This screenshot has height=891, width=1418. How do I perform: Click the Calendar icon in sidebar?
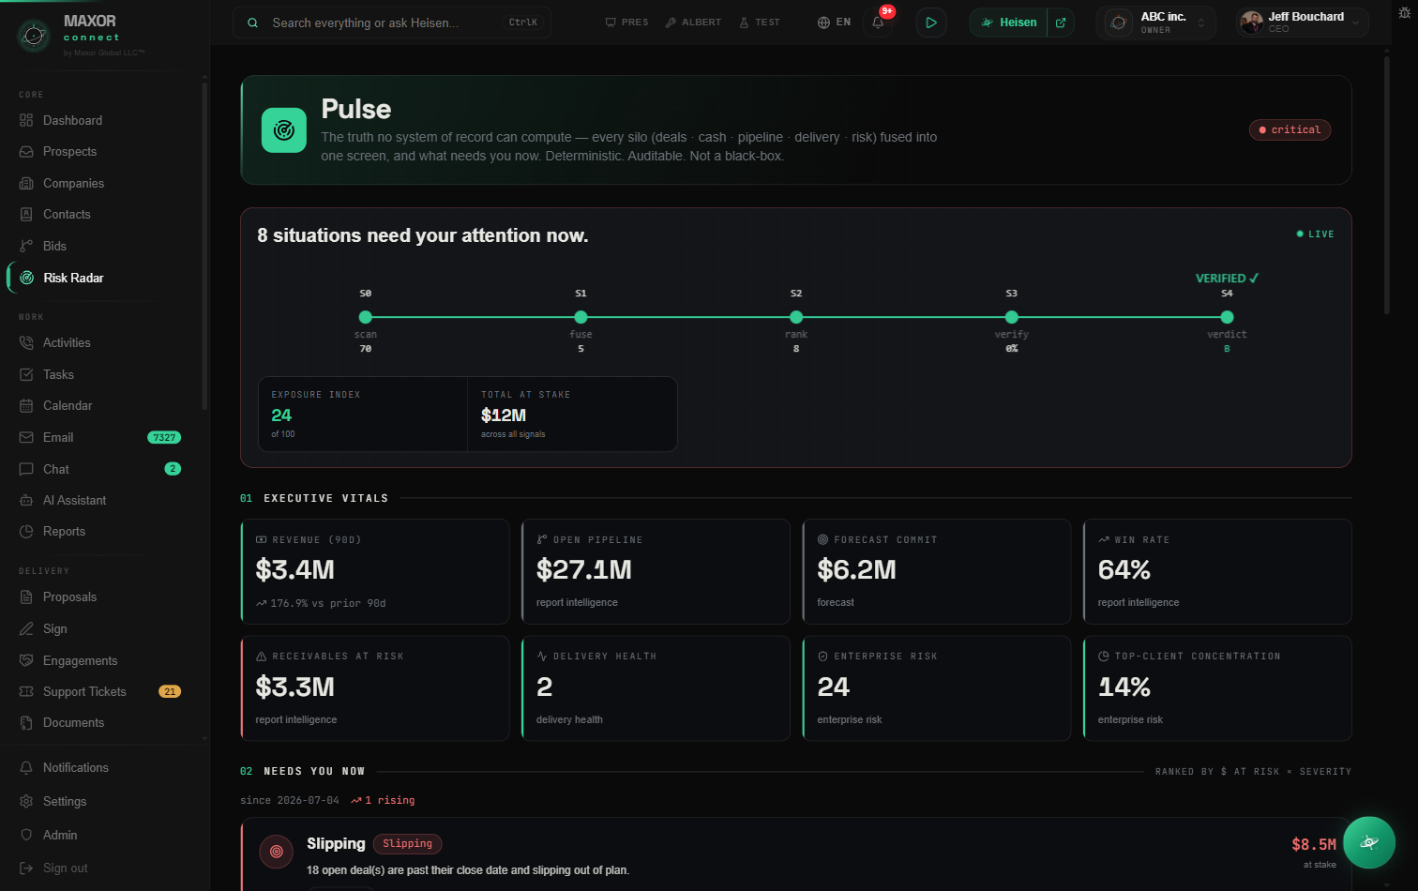[x=26, y=406]
